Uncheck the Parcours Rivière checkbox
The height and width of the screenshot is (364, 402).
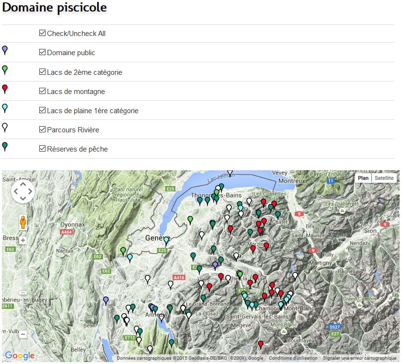pyautogui.click(x=42, y=129)
